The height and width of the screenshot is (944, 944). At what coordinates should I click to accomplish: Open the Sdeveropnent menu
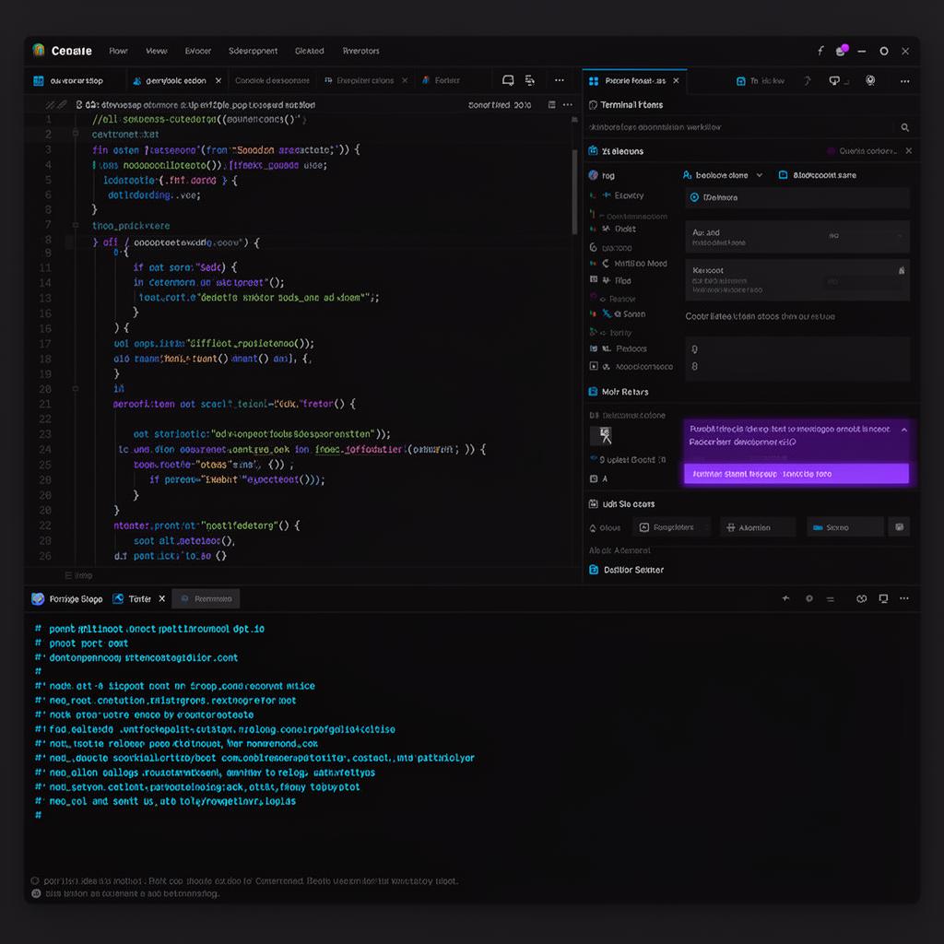pyautogui.click(x=253, y=52)
